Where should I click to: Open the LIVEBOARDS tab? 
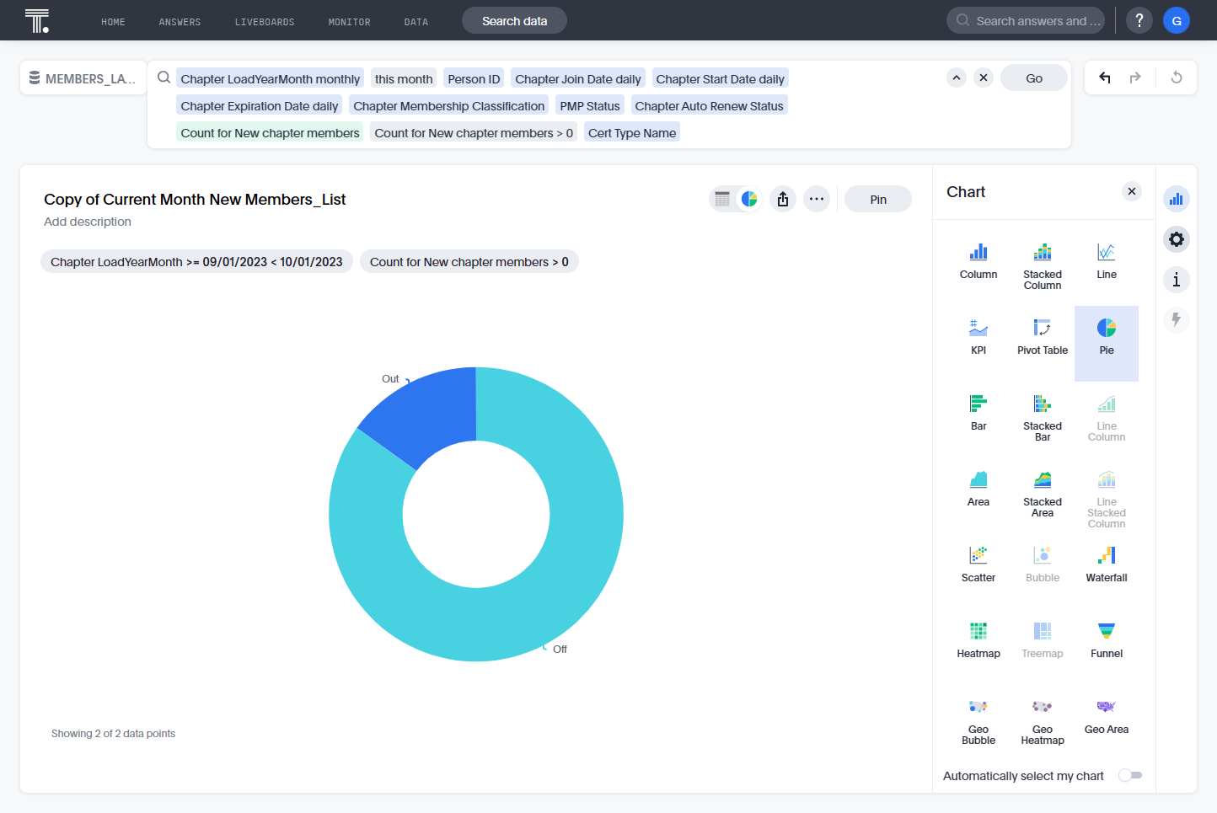coord(265,22)
